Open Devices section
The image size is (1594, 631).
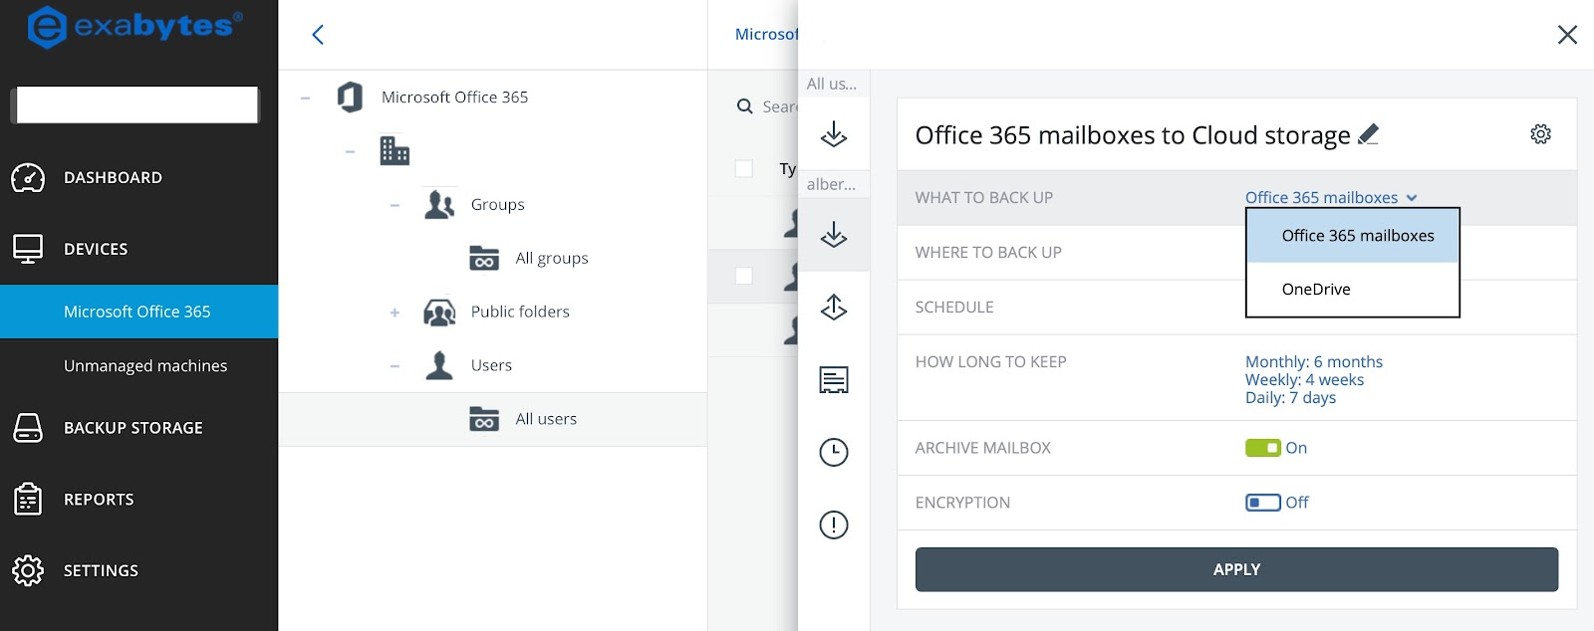click(x=96, y=249)
